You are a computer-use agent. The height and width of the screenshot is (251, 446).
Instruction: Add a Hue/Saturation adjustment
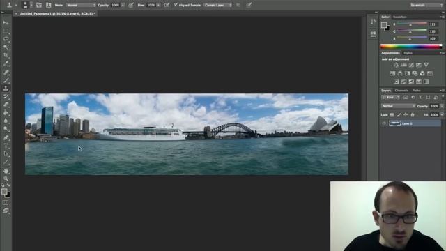coord(392,73)
